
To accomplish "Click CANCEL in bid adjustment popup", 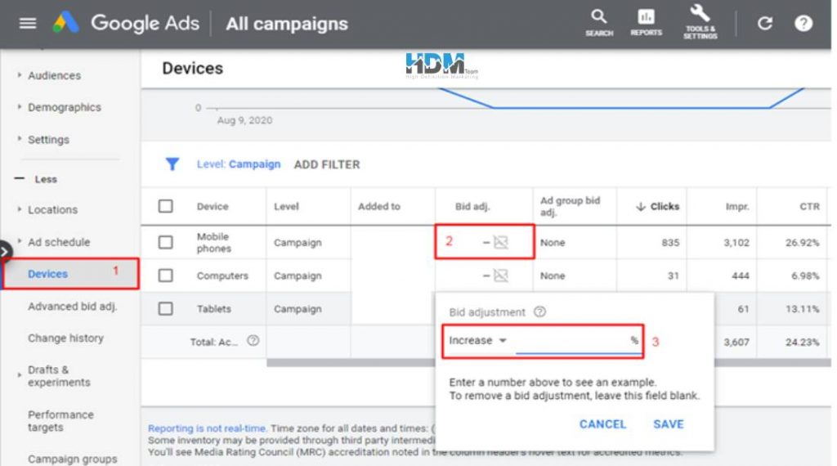I will 602,424.
